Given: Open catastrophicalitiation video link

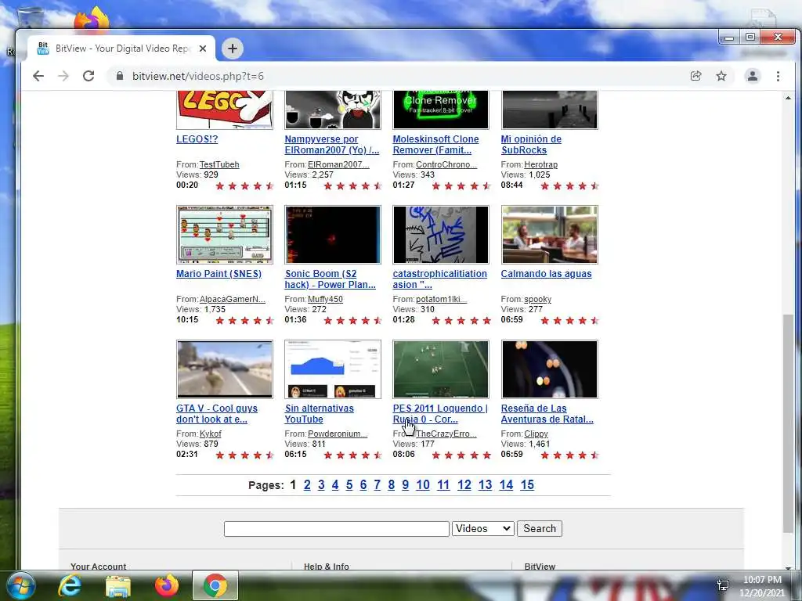Looking at the screenshot, I should pos(440,279).
